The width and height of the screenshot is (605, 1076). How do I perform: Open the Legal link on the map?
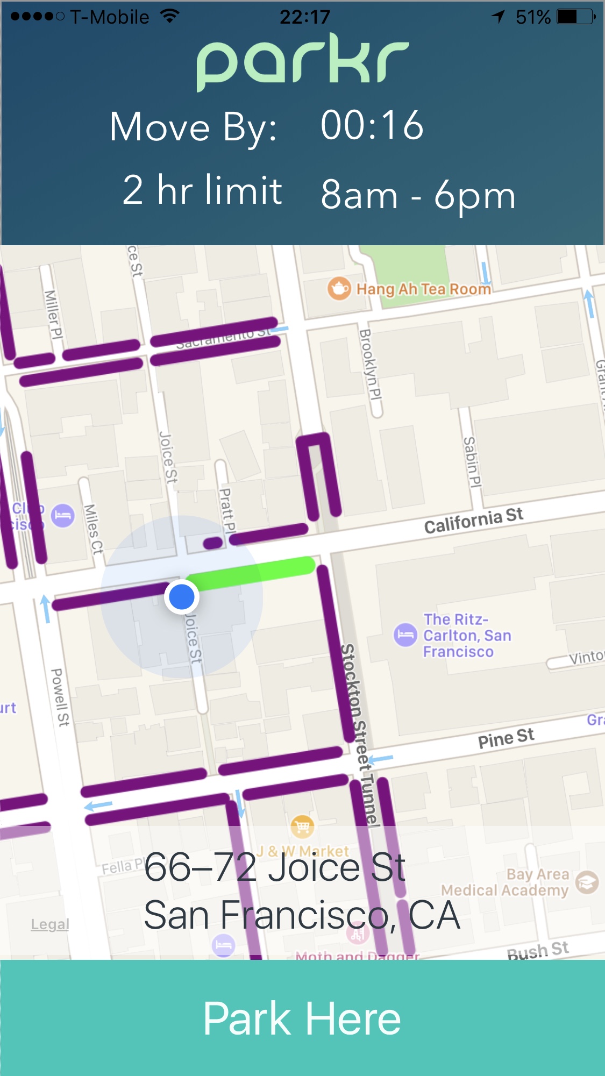(50, 924)
